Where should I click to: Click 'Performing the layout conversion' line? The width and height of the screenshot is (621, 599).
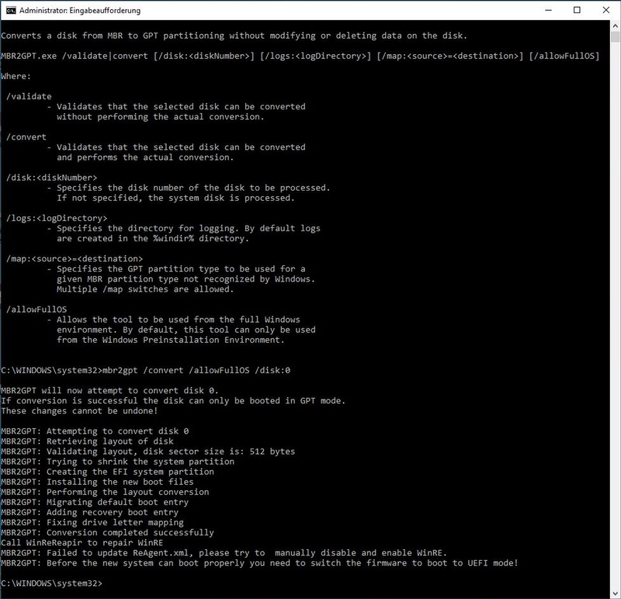pyautogui.click(x=105, y=492)
